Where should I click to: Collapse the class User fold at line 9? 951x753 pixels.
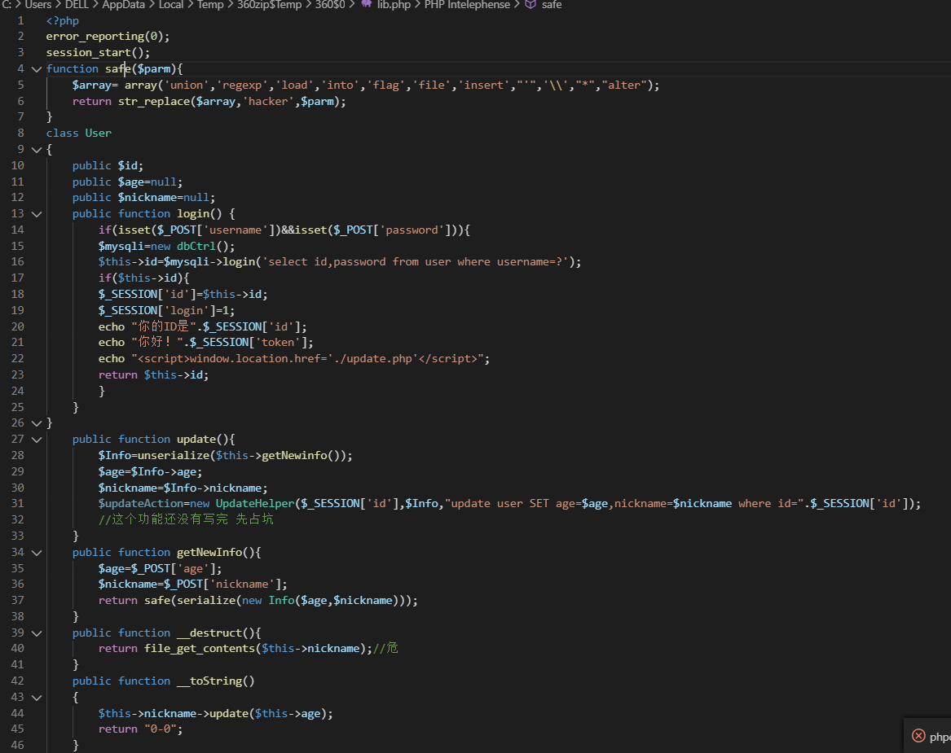(37, 150)
